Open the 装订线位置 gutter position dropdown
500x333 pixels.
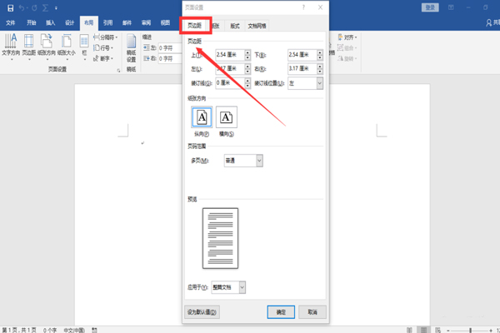click(319, 83)
